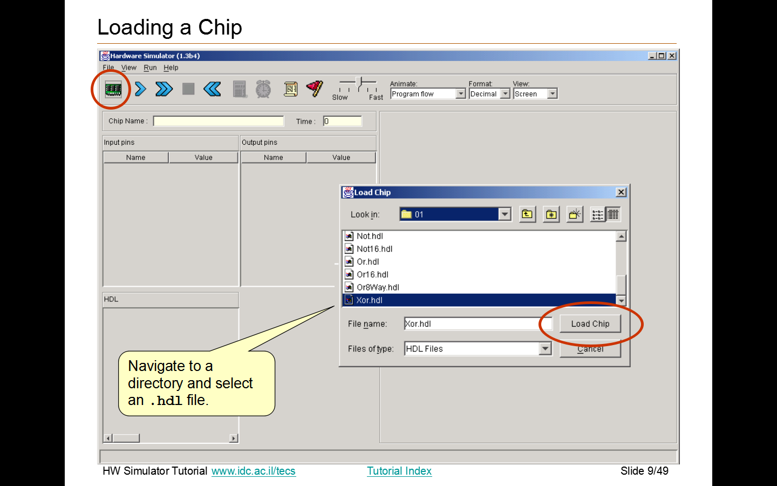The height and width of the screenshot is (486, 777).
Task: Expand the Animate dropdown
Action: coord(460,94)
